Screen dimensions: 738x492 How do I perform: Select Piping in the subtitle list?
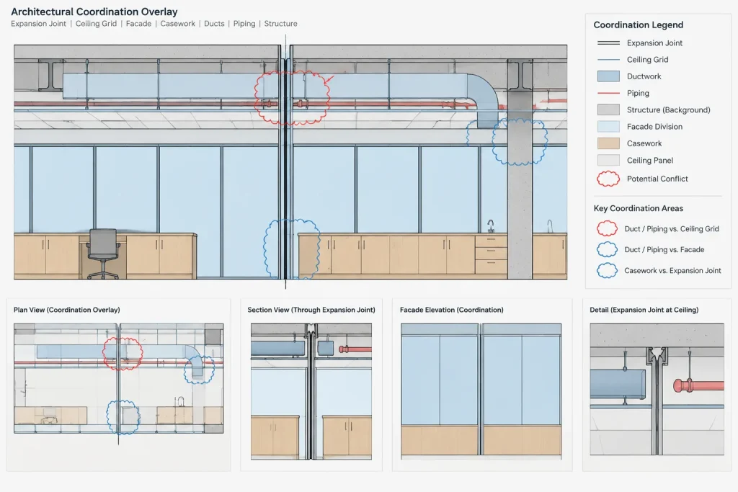click(244, 24)
